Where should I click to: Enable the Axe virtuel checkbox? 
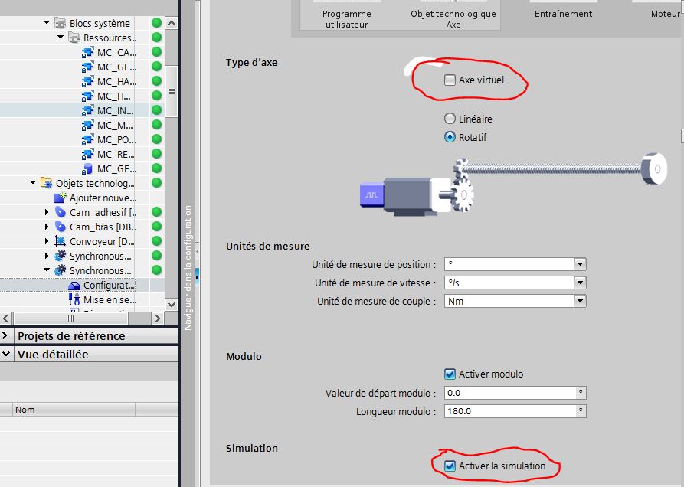pyautogui.click(x=450, y=80)
